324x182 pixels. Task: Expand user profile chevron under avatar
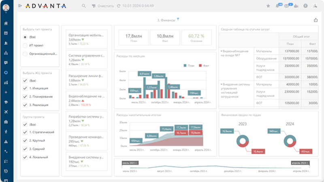pyautogui.click(x=6, y=13)
